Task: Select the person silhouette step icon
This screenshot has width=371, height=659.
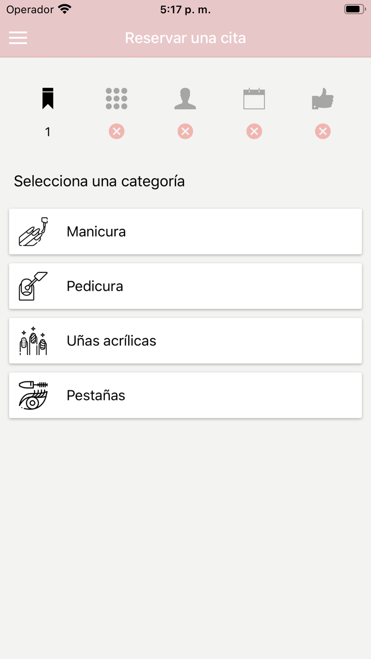Action: (185, 99)
